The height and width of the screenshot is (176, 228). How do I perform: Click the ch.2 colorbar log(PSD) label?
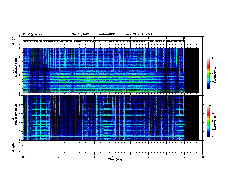[x=215, y=122]
